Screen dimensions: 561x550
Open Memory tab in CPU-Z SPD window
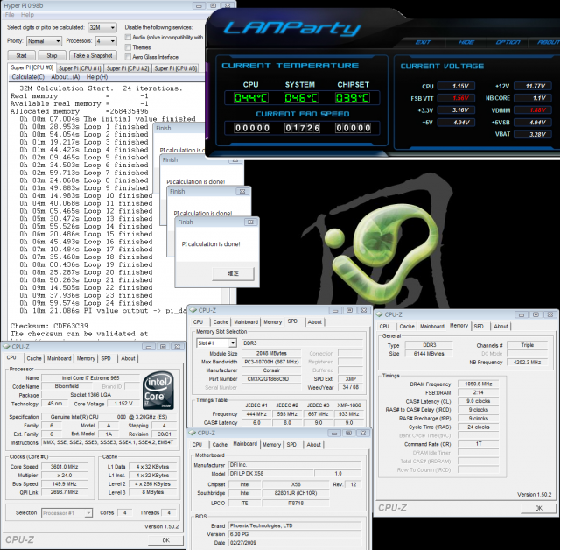tap(273, 322)
